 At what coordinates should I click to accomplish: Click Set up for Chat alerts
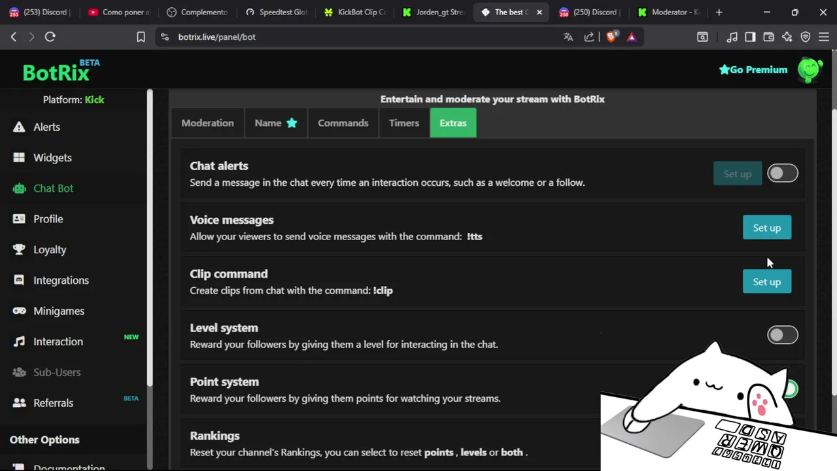738,174
